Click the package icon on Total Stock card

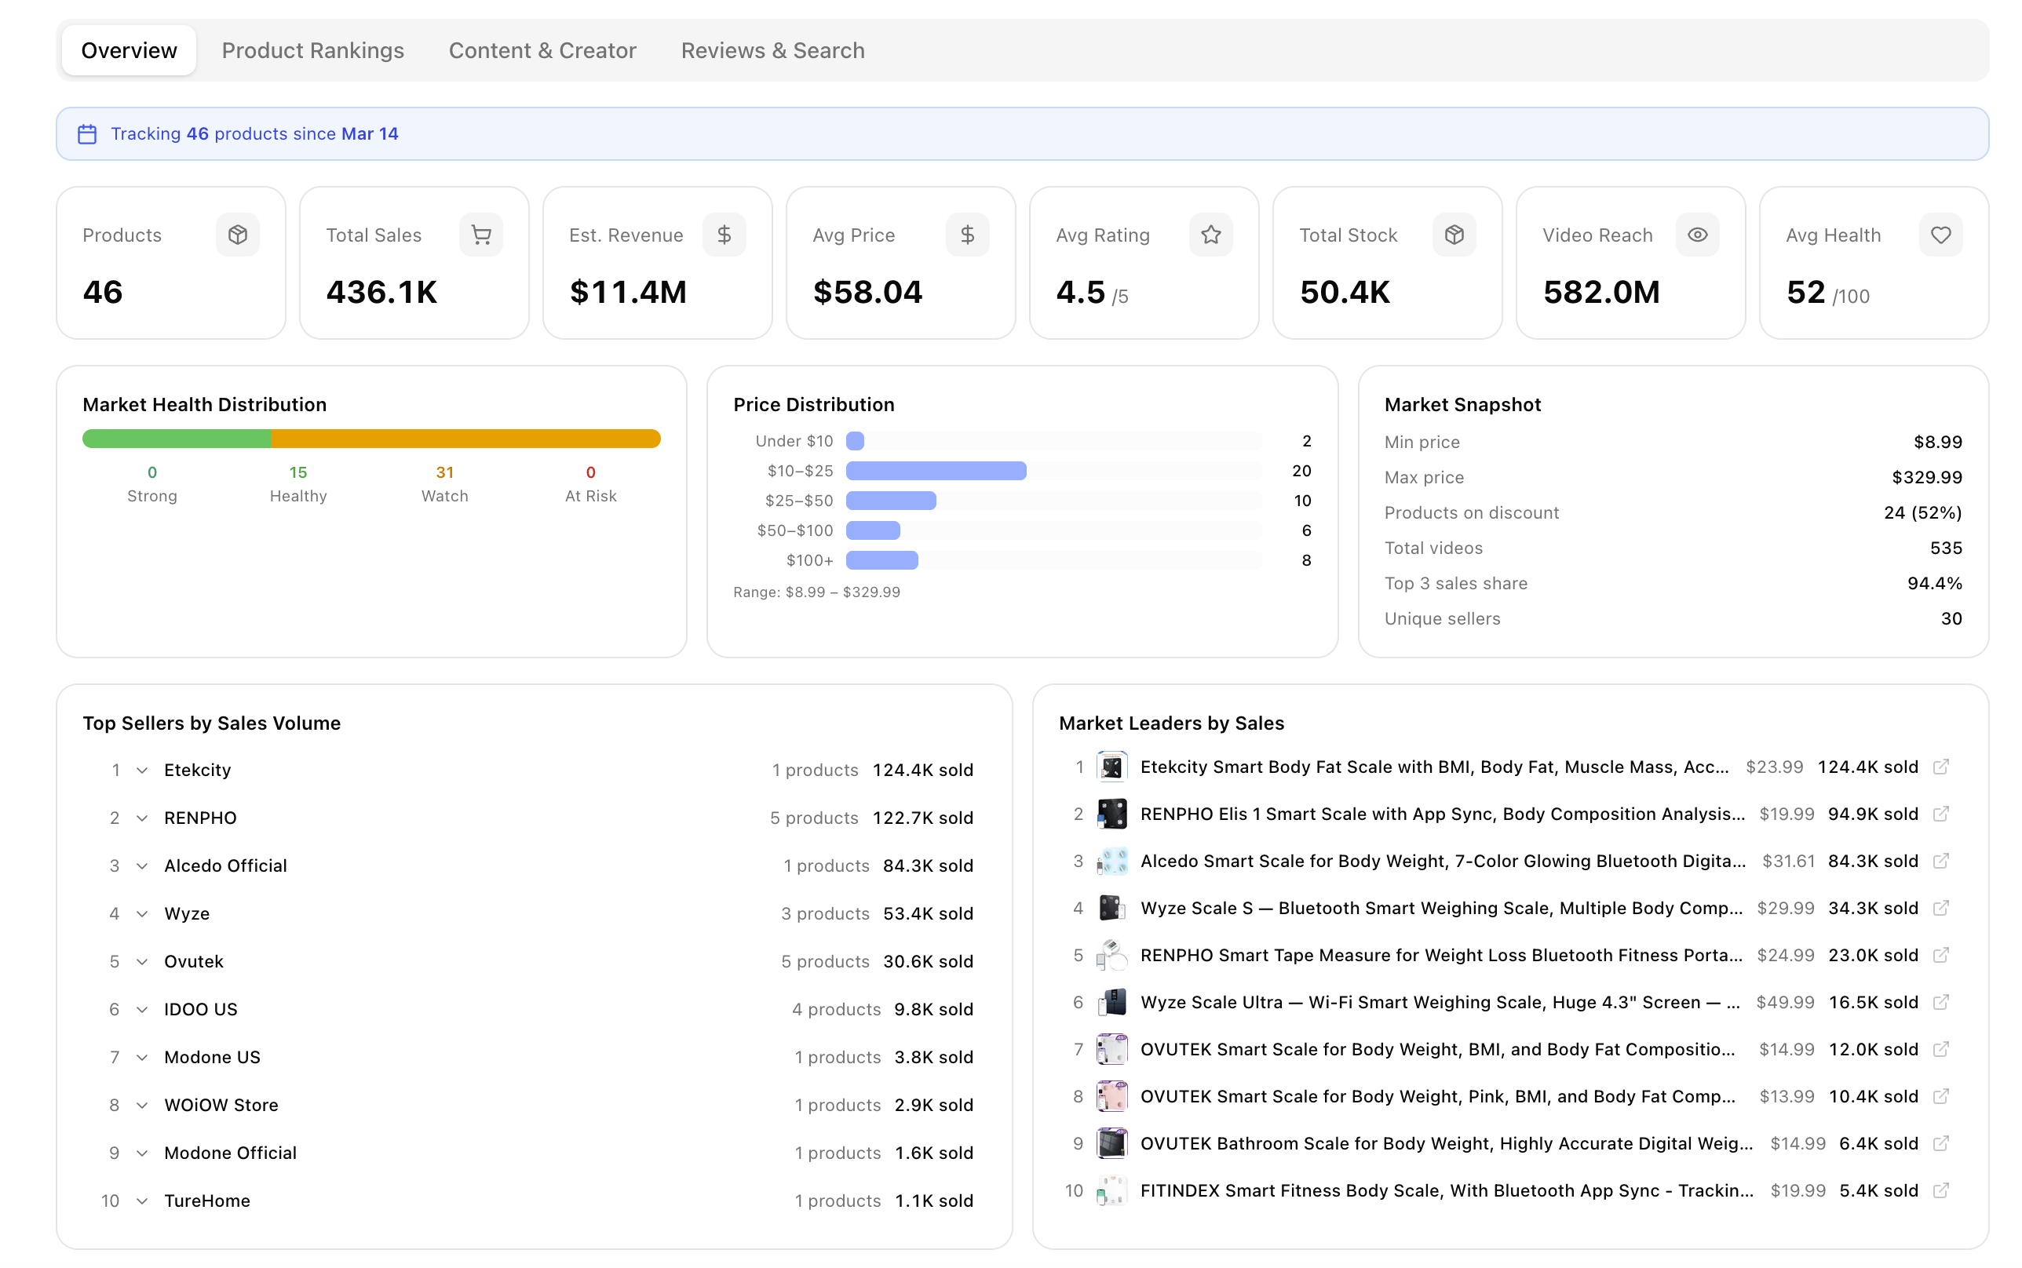click(1454, 235)
